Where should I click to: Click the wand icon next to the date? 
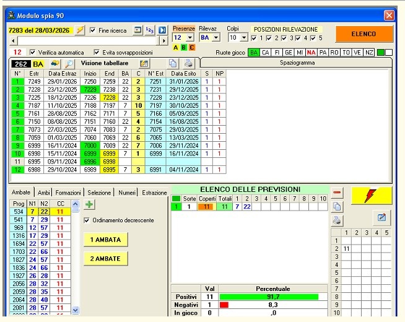pyautogui.click(x=80, y=30)
